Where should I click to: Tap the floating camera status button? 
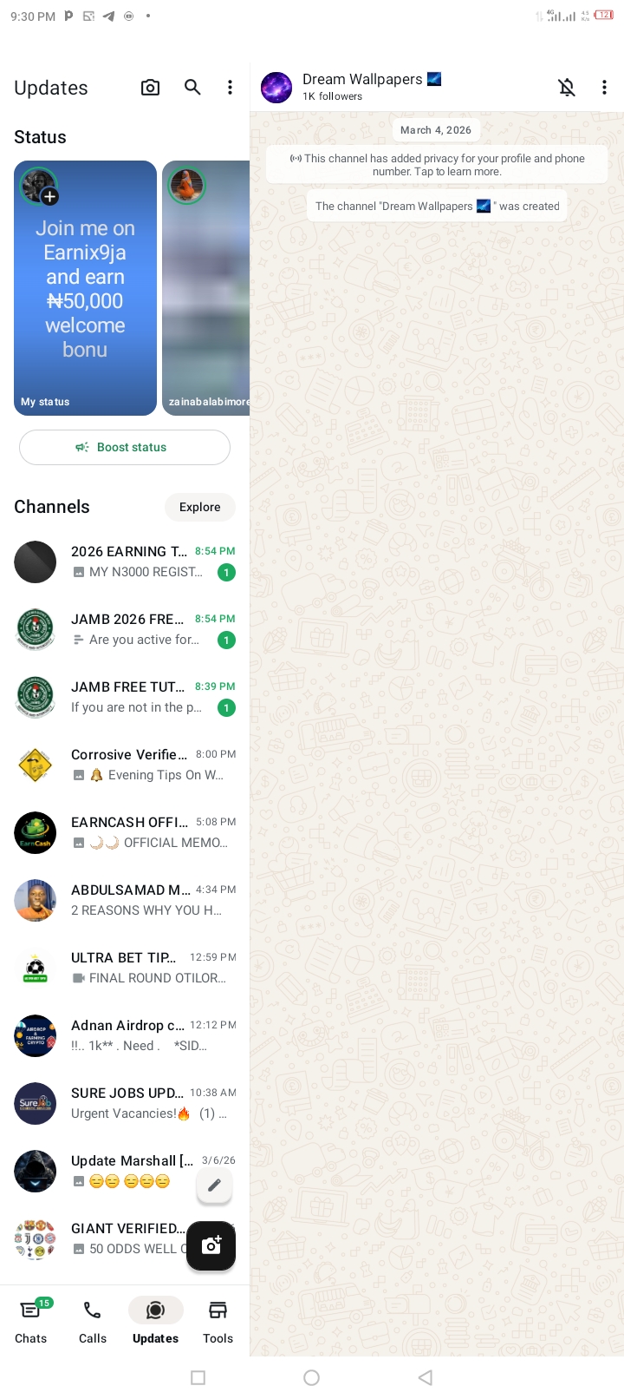211,1246
